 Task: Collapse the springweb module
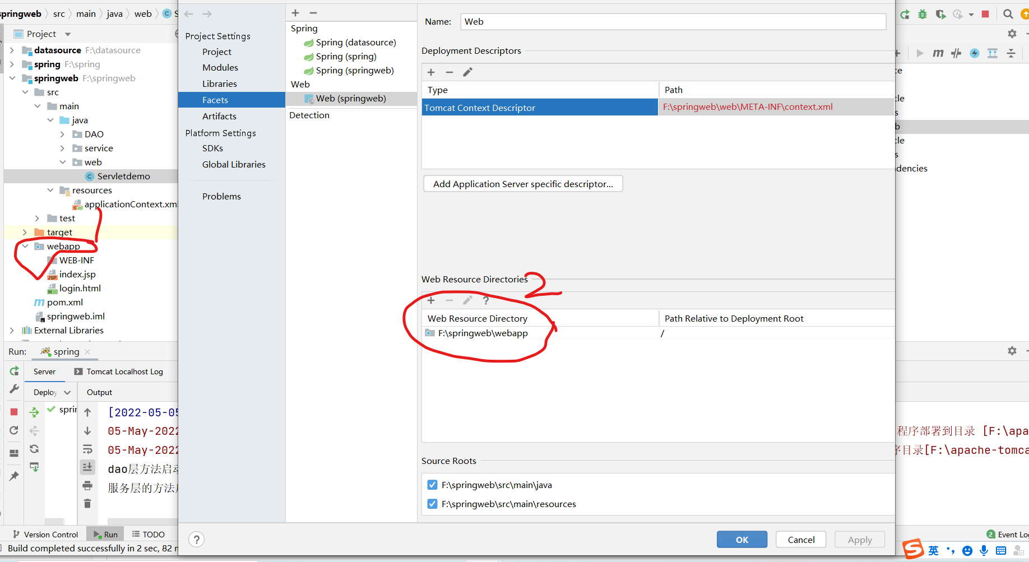tap(12, 78)
